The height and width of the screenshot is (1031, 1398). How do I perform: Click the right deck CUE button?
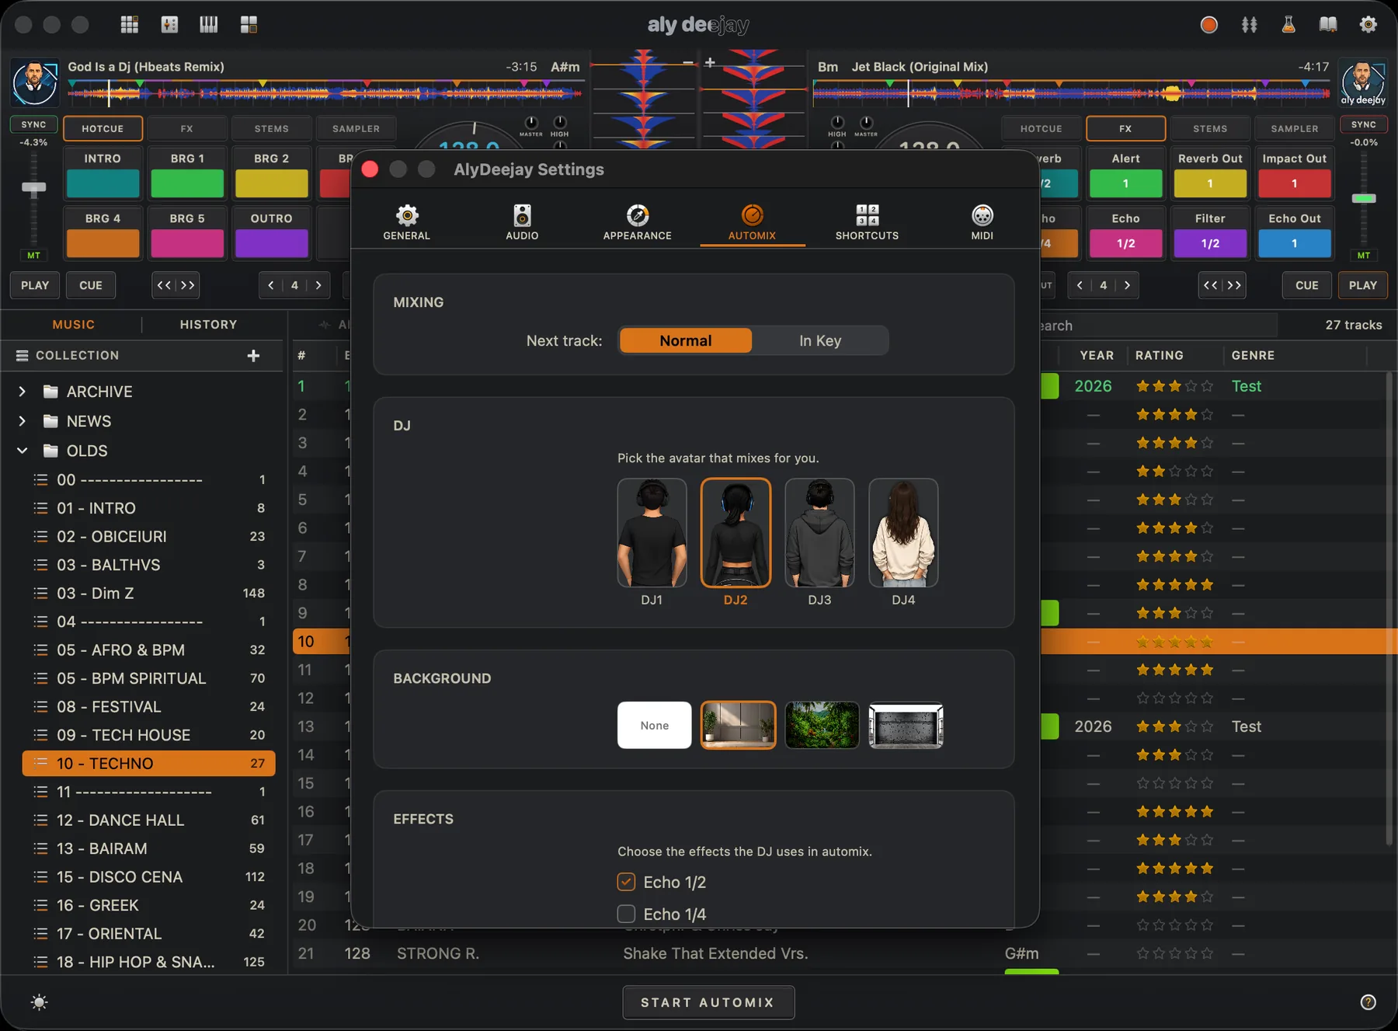1307,285
